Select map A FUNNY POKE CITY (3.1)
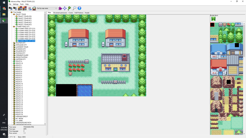This screenshot has height=138, width=246. (27, 29)
